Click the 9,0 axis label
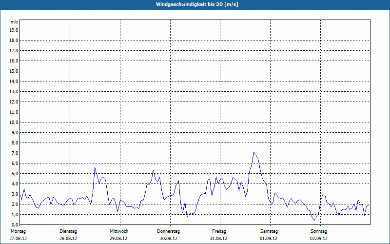Image resolution: width=390 pixels, height=244 pixels. [x=15, y=132]
